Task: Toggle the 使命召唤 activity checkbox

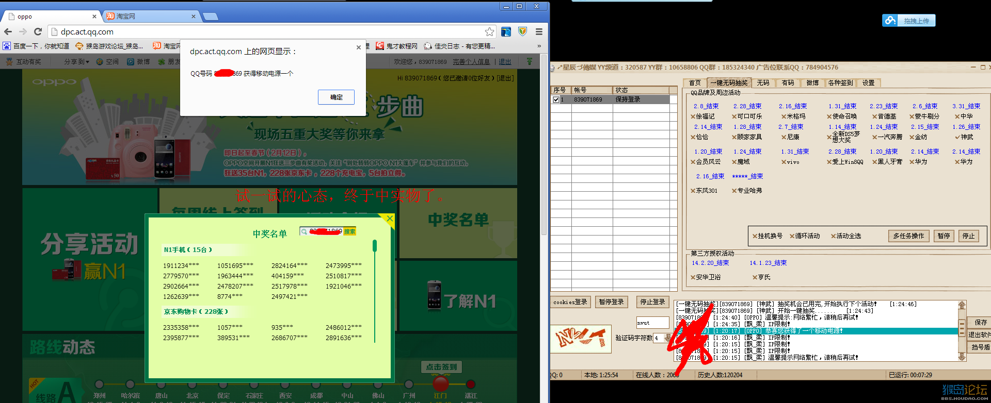Action: click(829, 116)
